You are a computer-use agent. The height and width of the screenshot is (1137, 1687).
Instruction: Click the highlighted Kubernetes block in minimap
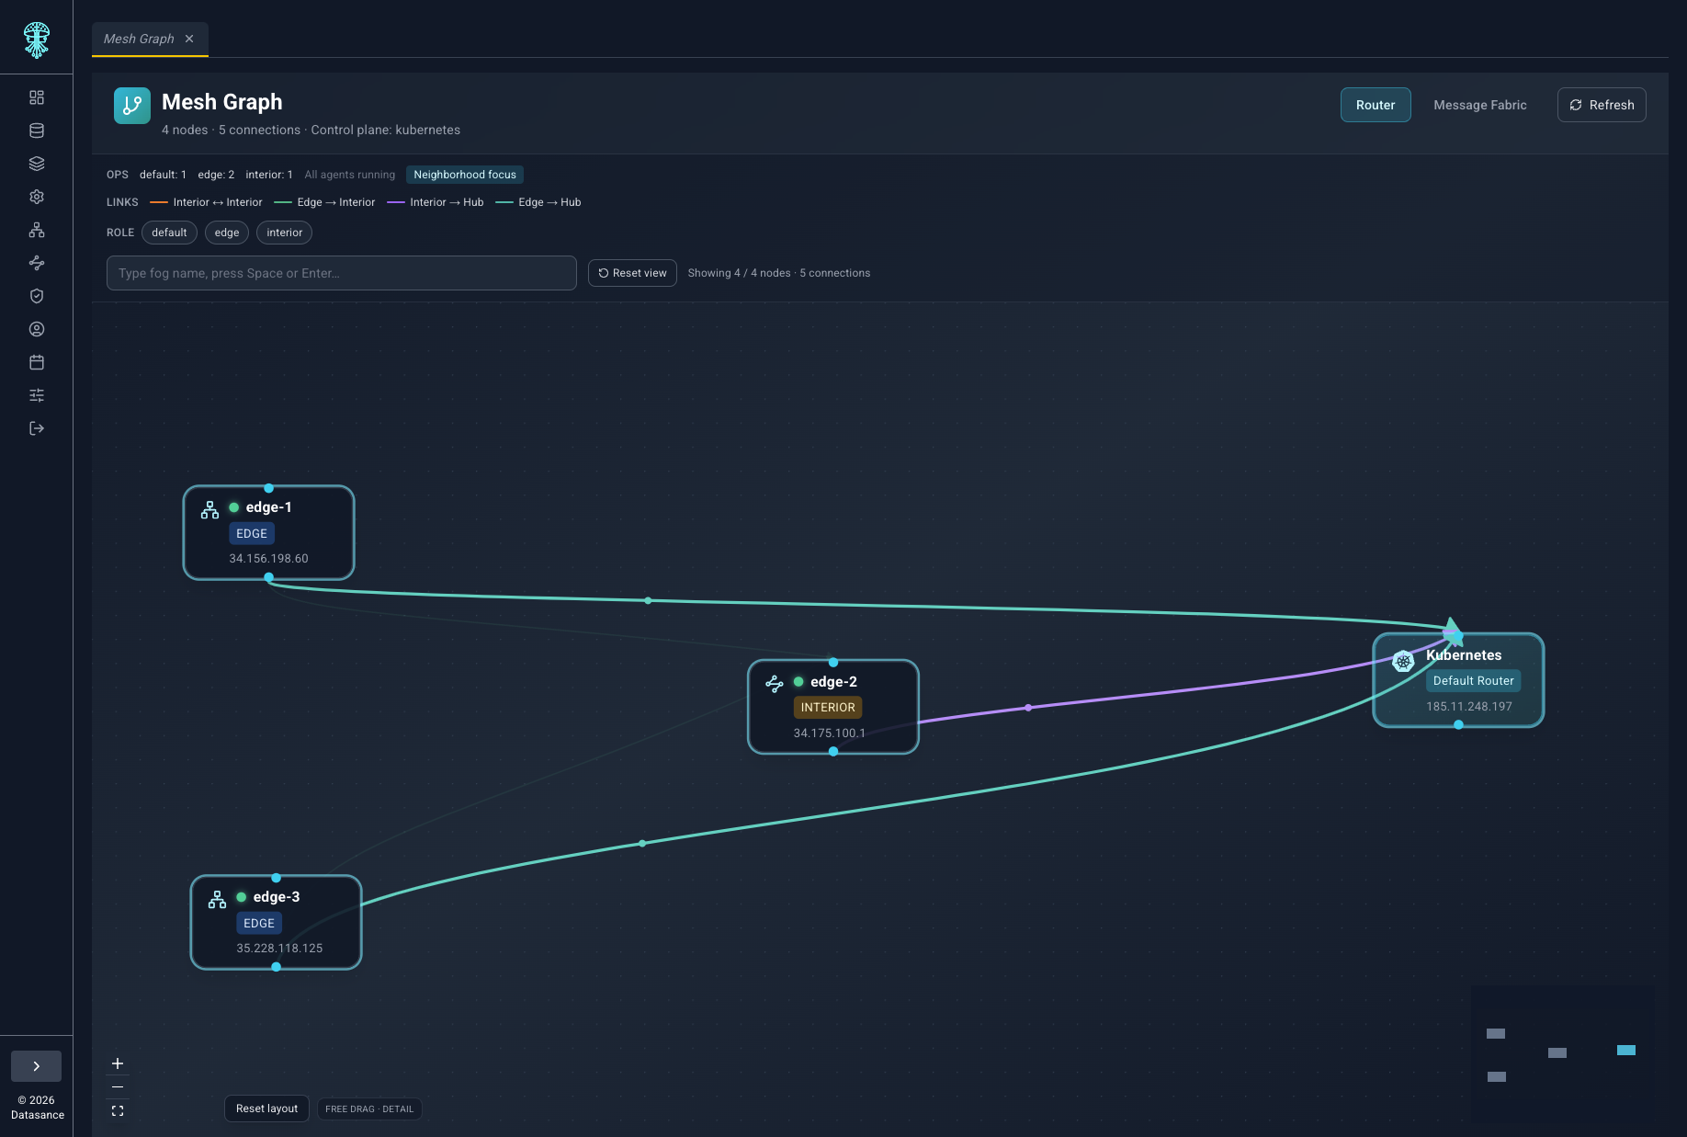pyautogui.click(x=1626, y=1050)
